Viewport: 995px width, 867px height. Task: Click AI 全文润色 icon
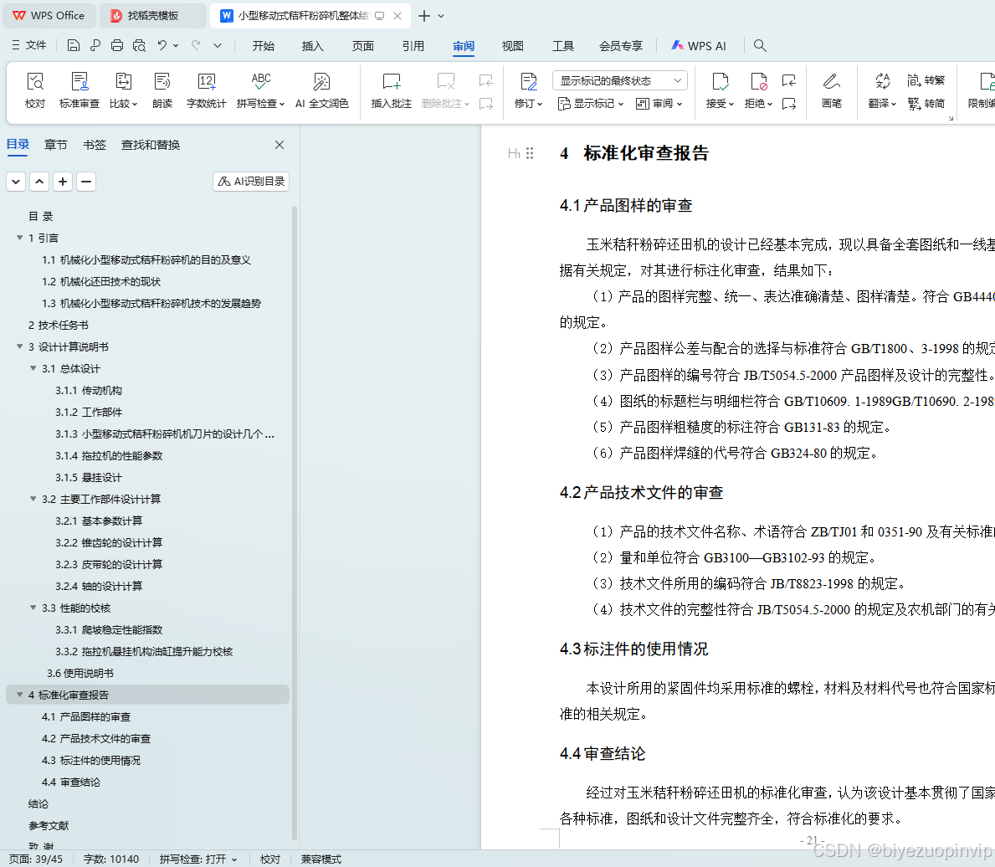click(321, 90)
